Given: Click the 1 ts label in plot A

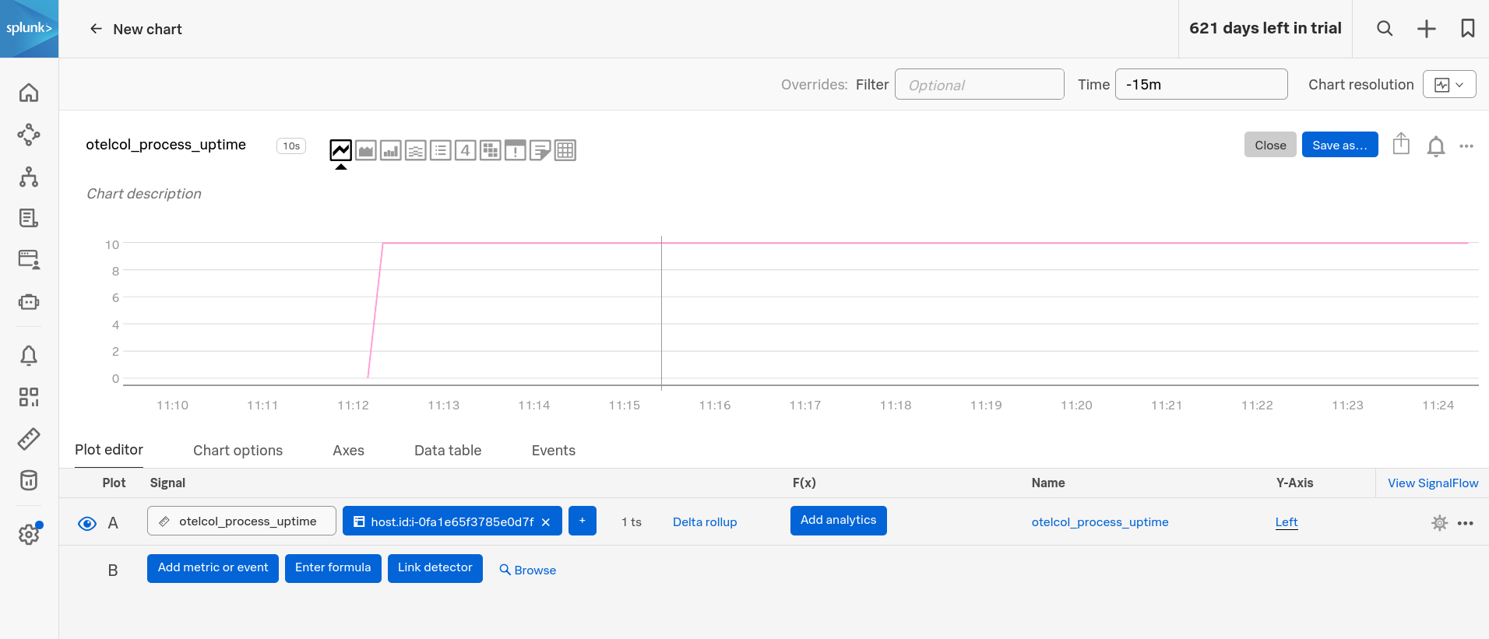Looking at the screenshot, I should pyautogui.click(x=632, y=522).
